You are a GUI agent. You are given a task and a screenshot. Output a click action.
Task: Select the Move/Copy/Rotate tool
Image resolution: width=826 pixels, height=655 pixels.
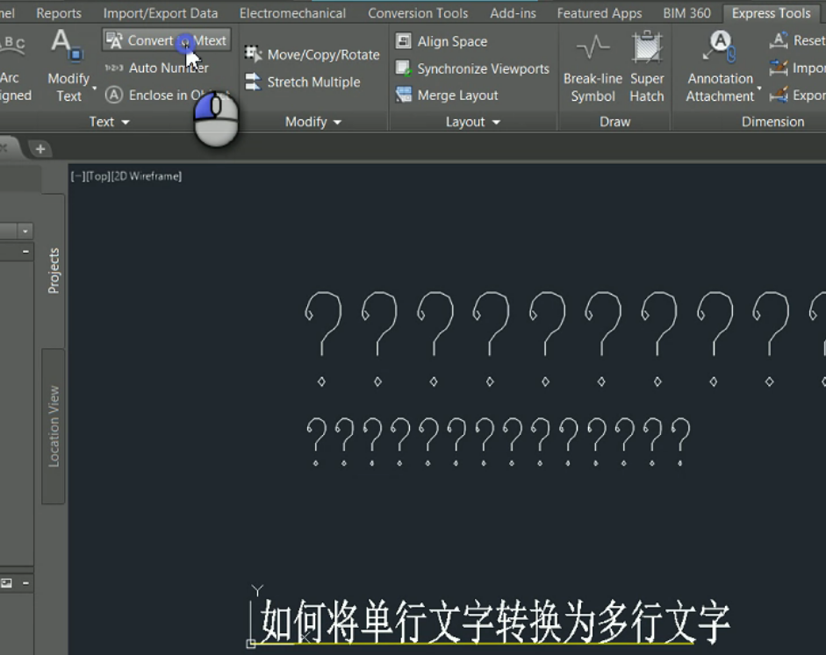pyautogui.click(x=320, y=53)
